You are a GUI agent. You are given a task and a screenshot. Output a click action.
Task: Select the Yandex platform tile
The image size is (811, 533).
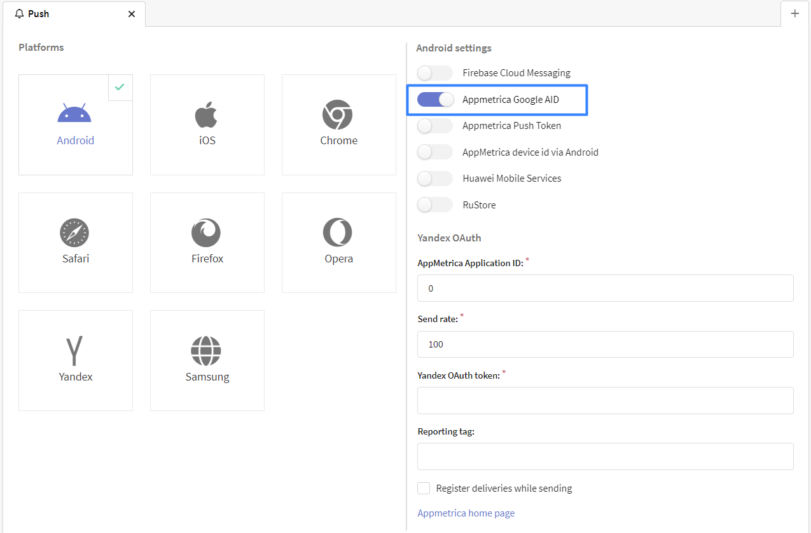(76, 361)
